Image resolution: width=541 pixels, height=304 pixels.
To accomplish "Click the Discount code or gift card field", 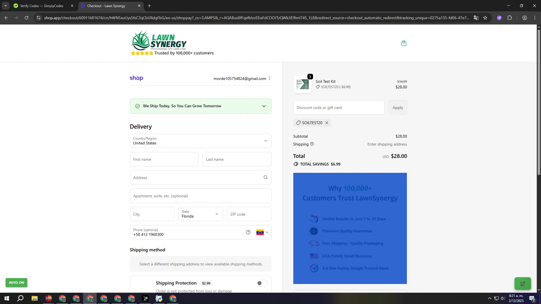I will pos(339,108).
